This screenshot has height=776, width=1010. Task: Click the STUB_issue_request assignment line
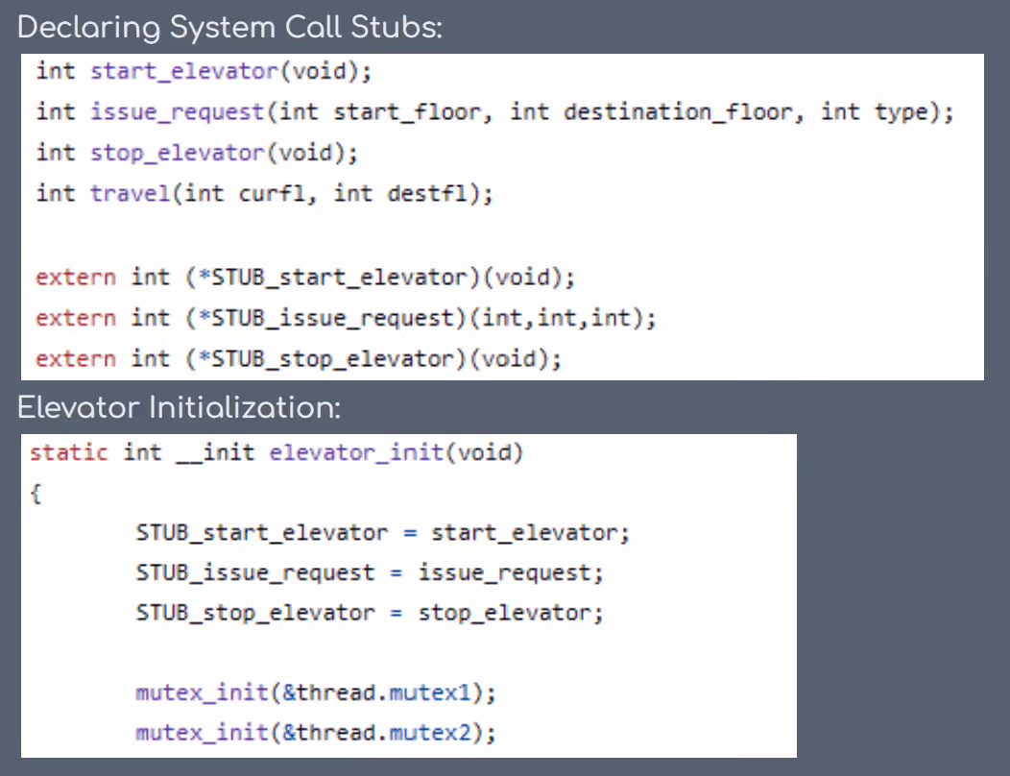370,573
